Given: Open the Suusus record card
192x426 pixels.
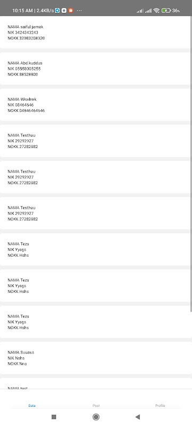Looking at the screenshot, I should pyautogui.click(x=95, y=358).
